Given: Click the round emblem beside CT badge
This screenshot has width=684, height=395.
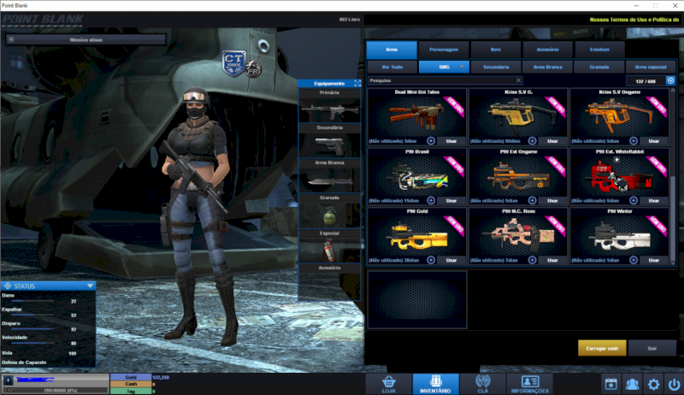Looking at the screenshot, I should 253,68.
